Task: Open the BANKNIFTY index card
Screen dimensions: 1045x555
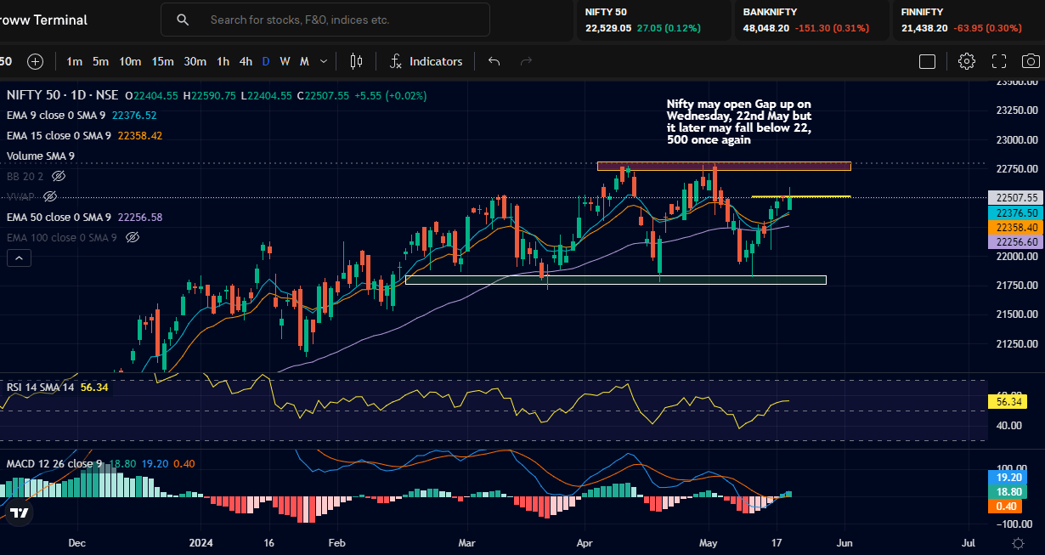Action: (x=811, y=20)
